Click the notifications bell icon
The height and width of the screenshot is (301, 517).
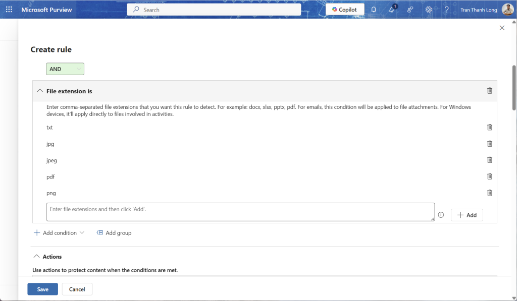click(x=374, y=10)
